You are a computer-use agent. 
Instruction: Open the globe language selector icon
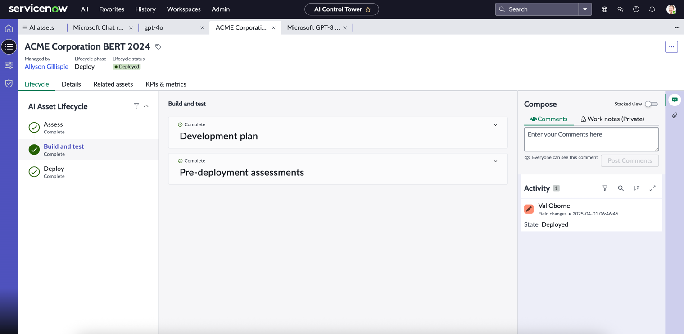(604, 9)
